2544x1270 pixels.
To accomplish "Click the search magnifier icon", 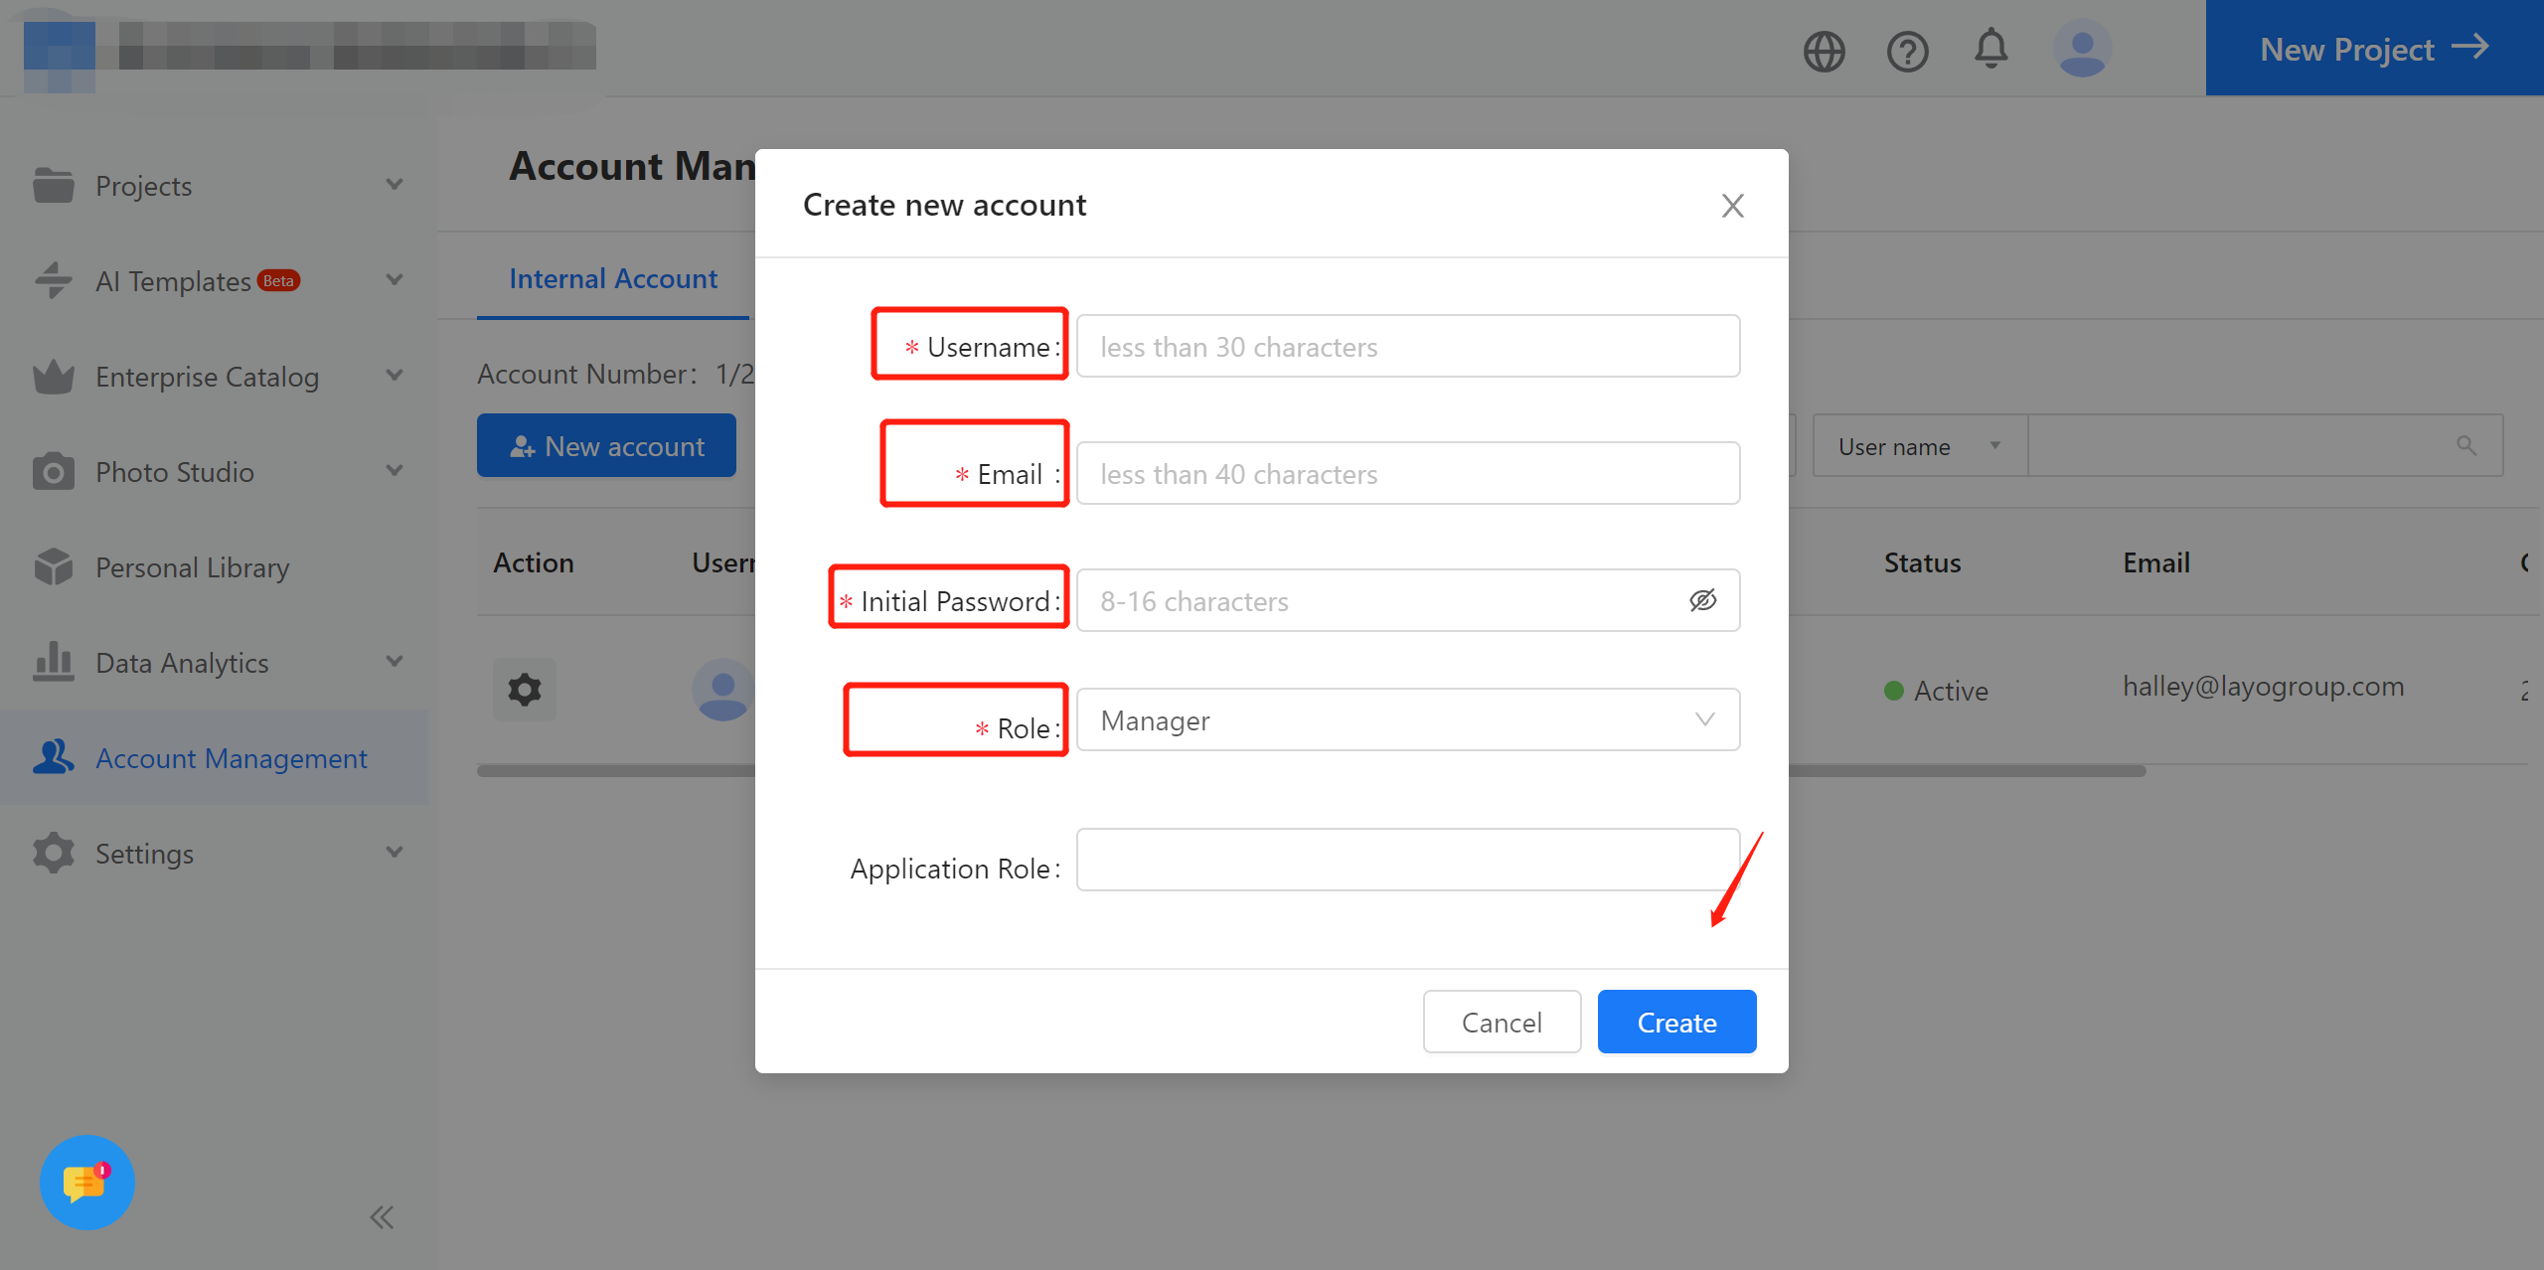I will tap(2466, 446).
